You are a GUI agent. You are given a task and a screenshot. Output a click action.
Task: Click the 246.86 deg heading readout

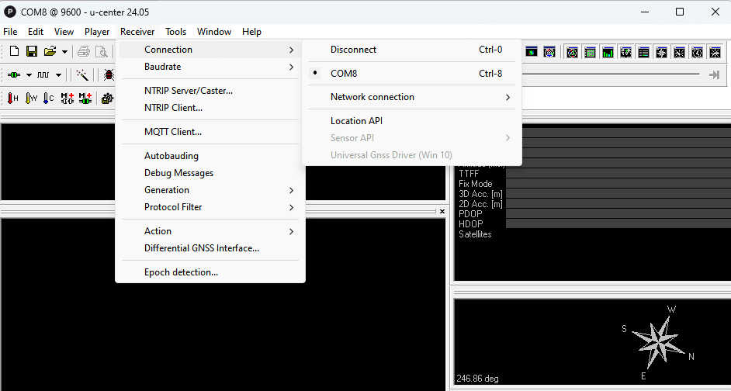tap(477, 379)
